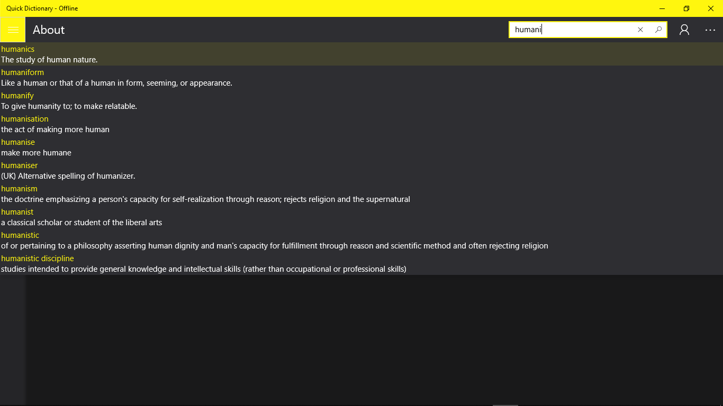Open the humanise entry
723x406 pixels.
click(x=361, y=147)
